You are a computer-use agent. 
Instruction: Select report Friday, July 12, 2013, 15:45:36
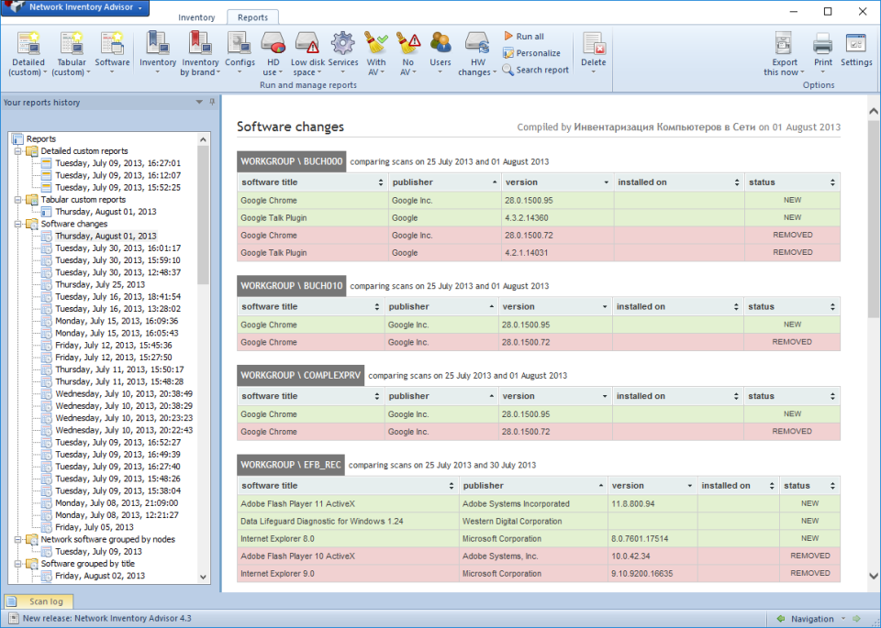tap(114, 345)
